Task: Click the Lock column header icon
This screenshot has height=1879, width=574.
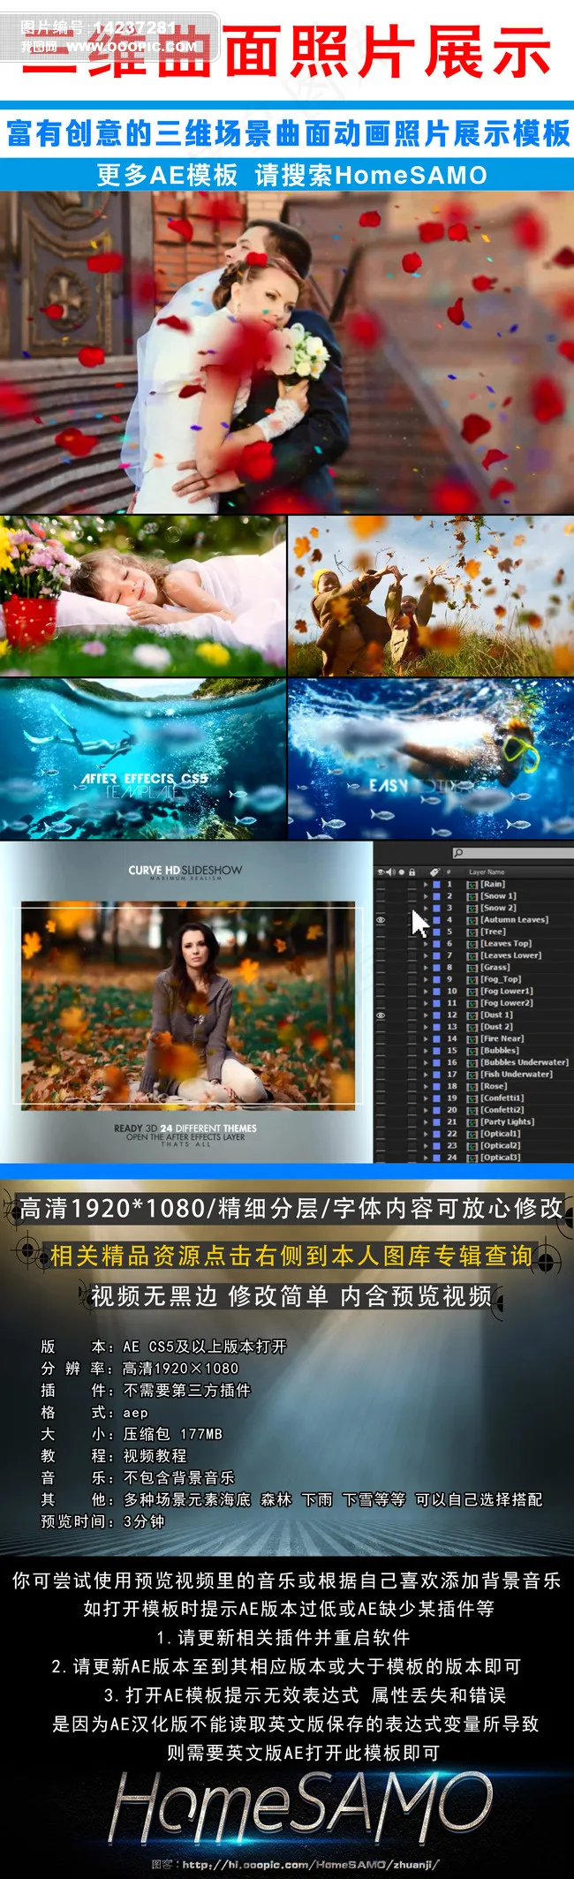Action: click(x=412, y=872)
